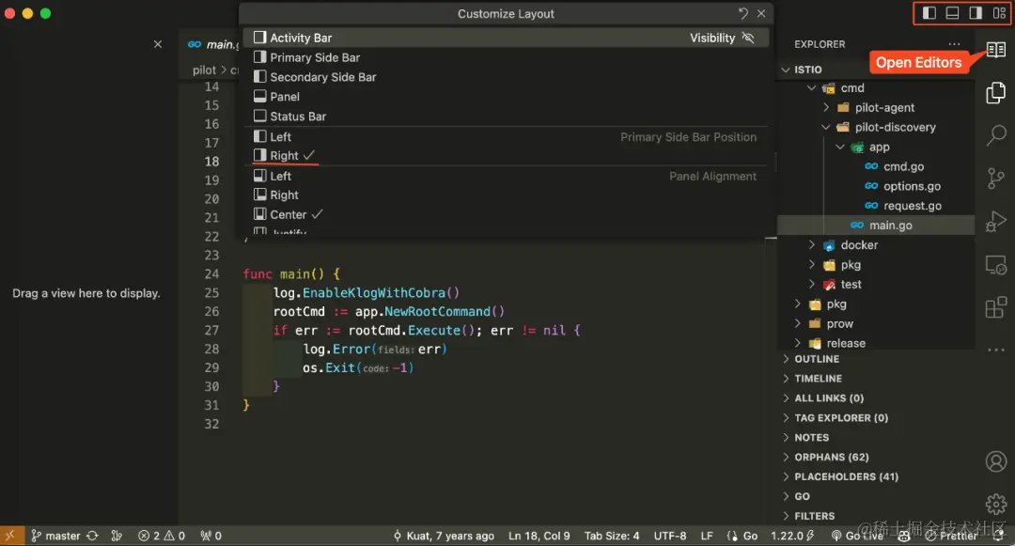
Task: Synchronize changes icon next to master
Action: (x=92, y=536)
